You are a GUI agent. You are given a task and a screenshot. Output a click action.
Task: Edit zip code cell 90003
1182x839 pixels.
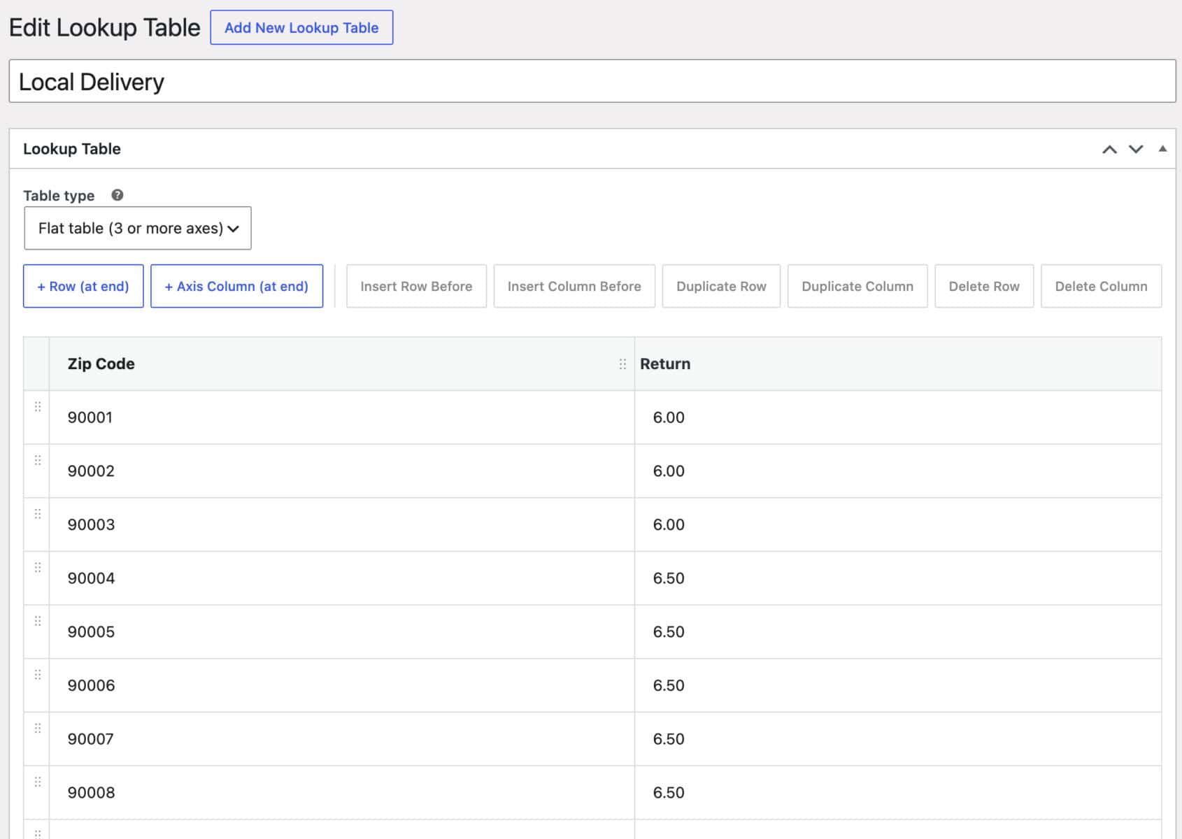(x=341, y=524)
